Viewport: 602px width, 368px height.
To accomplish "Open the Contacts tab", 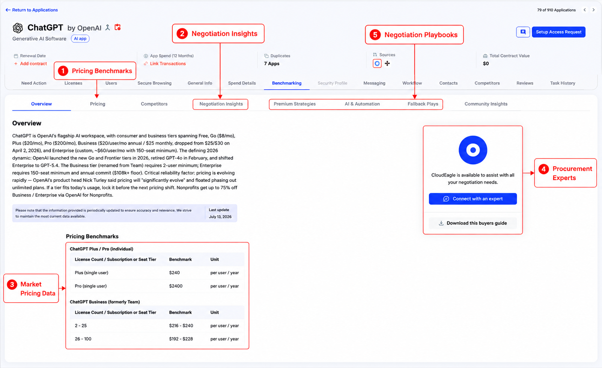I will click(448, 83).
